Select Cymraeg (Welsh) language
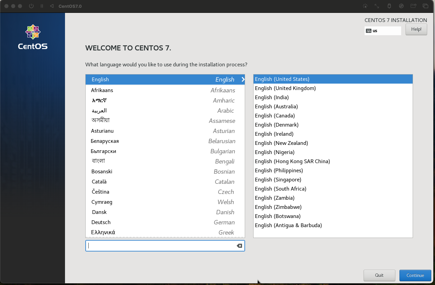The width and height of the screenshot is (435, 285). pos(165,202)
